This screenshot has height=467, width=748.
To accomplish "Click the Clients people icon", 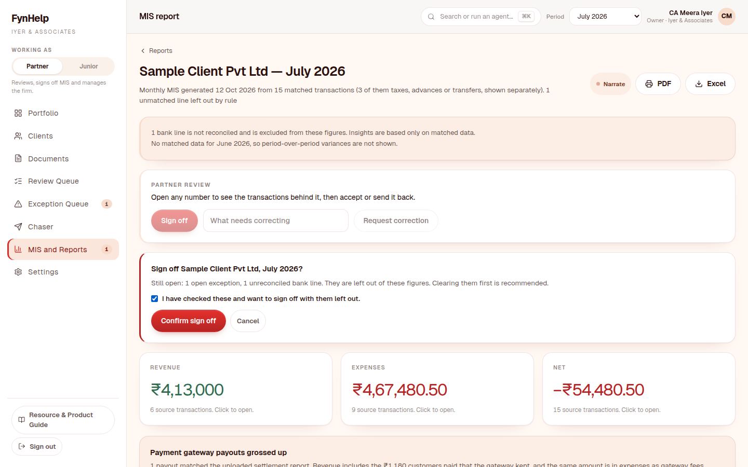I will click(18, 136).
